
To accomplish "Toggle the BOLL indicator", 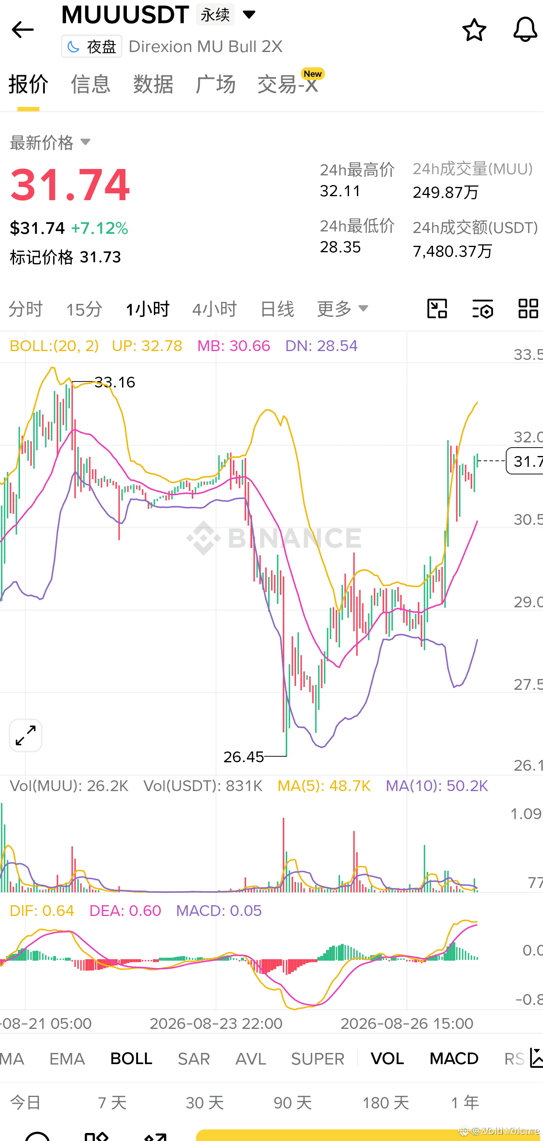I will [131, 1059].
